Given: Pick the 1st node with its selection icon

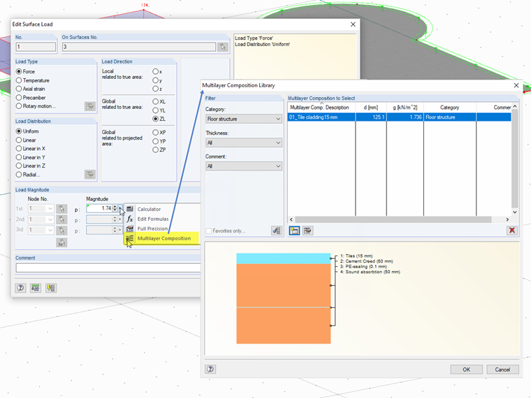Looking at the screenshot, I should [61, 209].
